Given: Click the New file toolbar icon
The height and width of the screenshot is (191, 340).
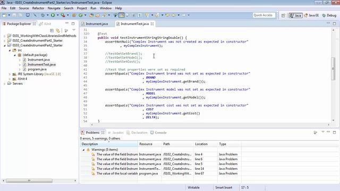Looking at the screenshot, I should [x=4, y=15].
